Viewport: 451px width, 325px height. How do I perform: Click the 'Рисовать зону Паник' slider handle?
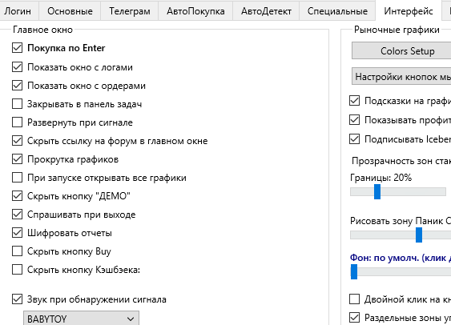point(419,235)
